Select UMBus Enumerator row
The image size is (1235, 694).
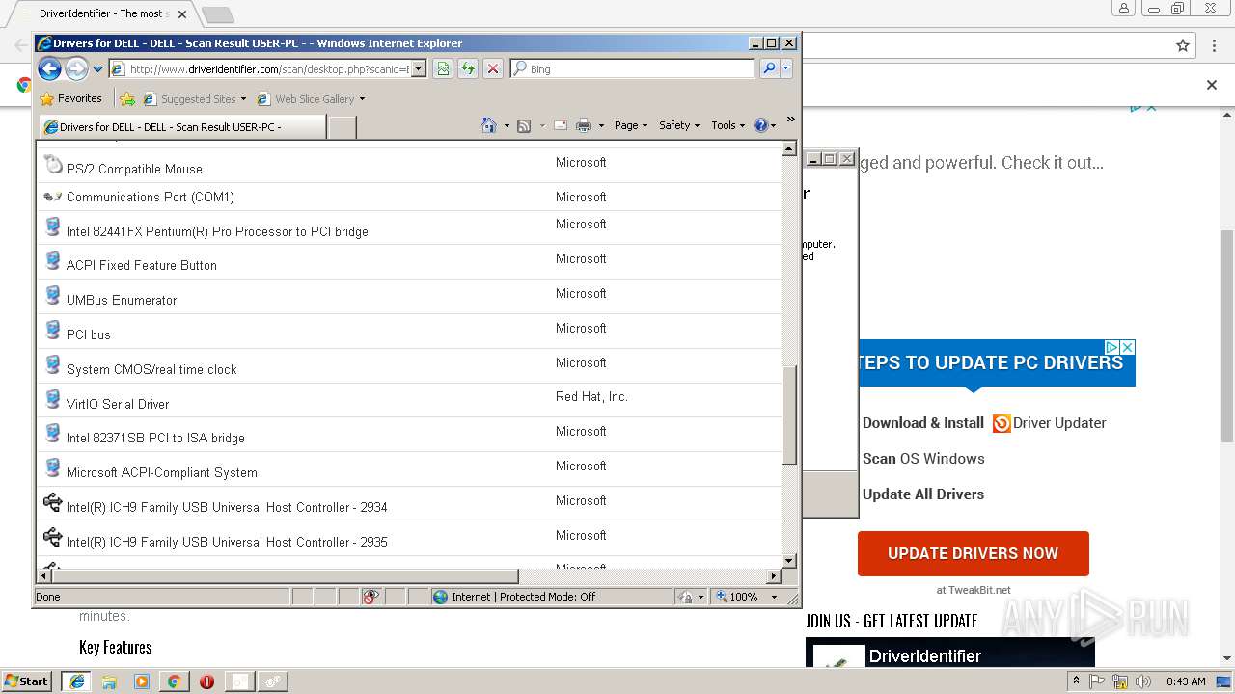click(409, 297)
